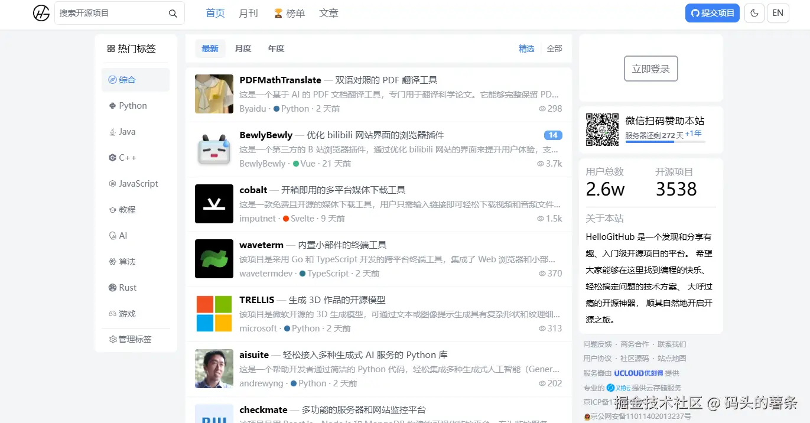Click the 提交项目 submit button

712,13
